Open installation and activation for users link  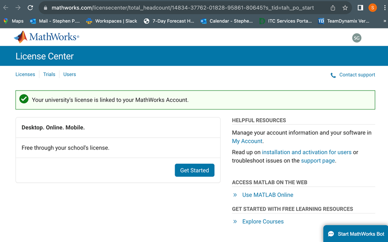[307, 152]
